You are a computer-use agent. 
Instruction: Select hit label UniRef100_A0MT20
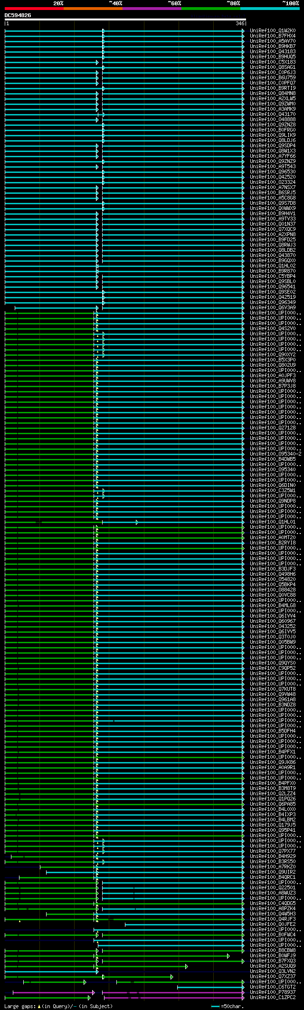point(273,537)
